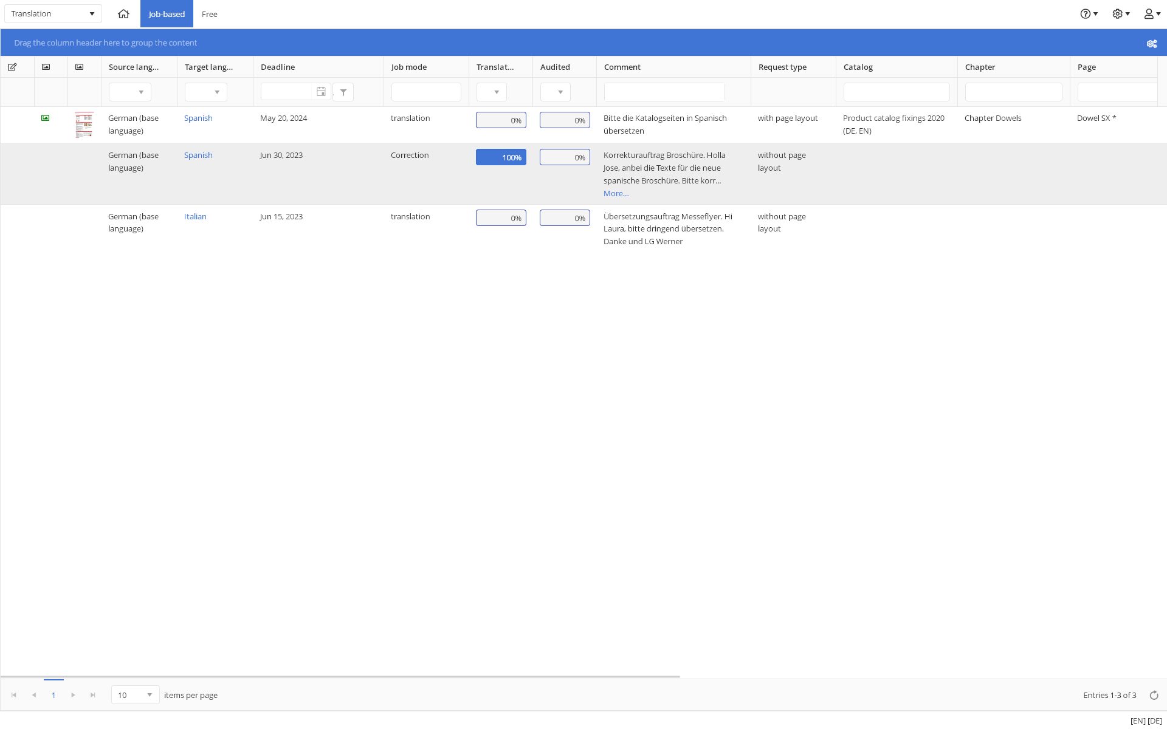Refresh the table entries
1167x729 pixels.
(x=1154, y=695)
